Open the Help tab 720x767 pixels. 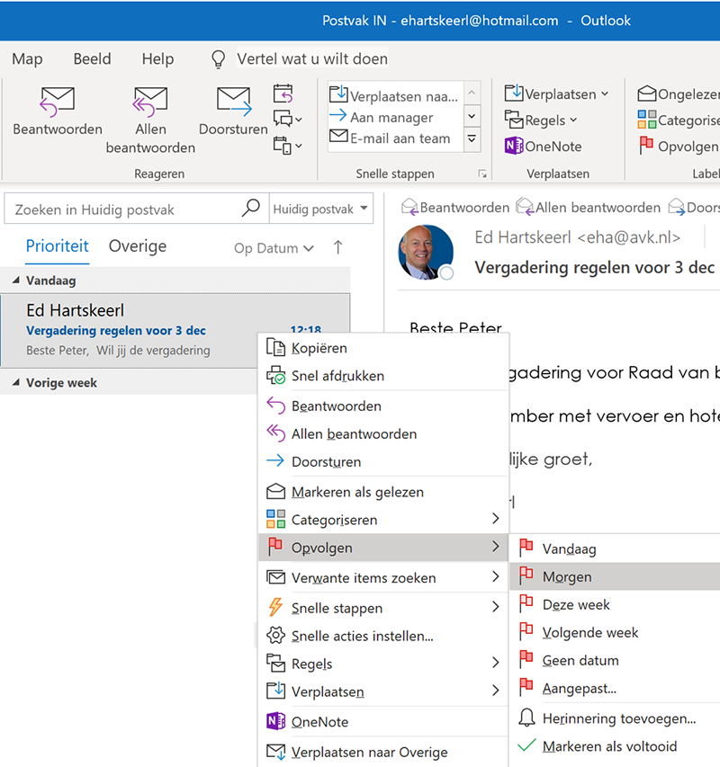coord(157,58)
